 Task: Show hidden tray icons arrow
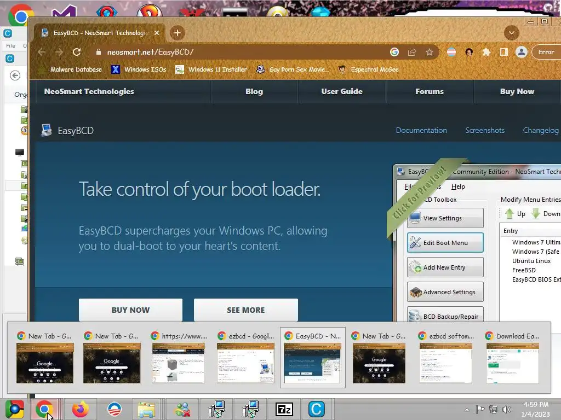click(467, 410)
